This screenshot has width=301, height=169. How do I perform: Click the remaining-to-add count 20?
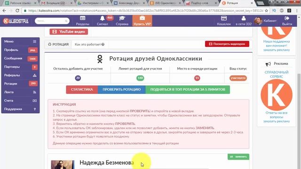(78, 78)
